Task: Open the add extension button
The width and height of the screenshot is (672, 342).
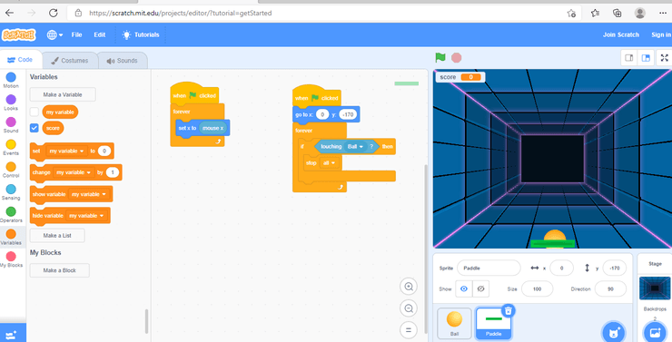Action: tap(12, 335)
